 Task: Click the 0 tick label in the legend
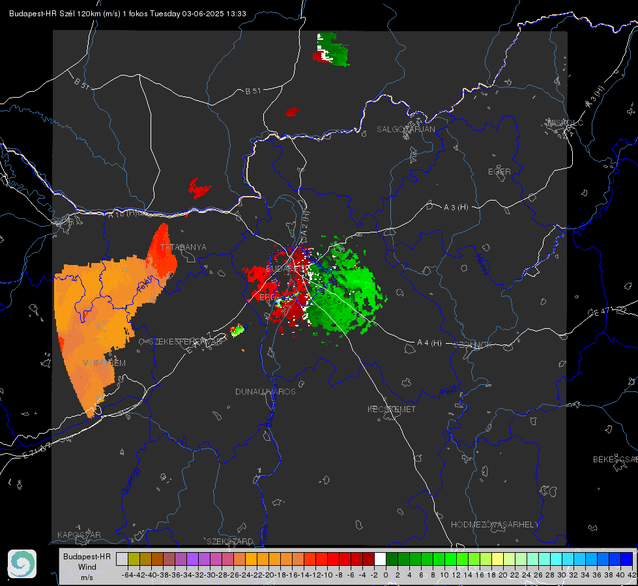tap(386, 575)
